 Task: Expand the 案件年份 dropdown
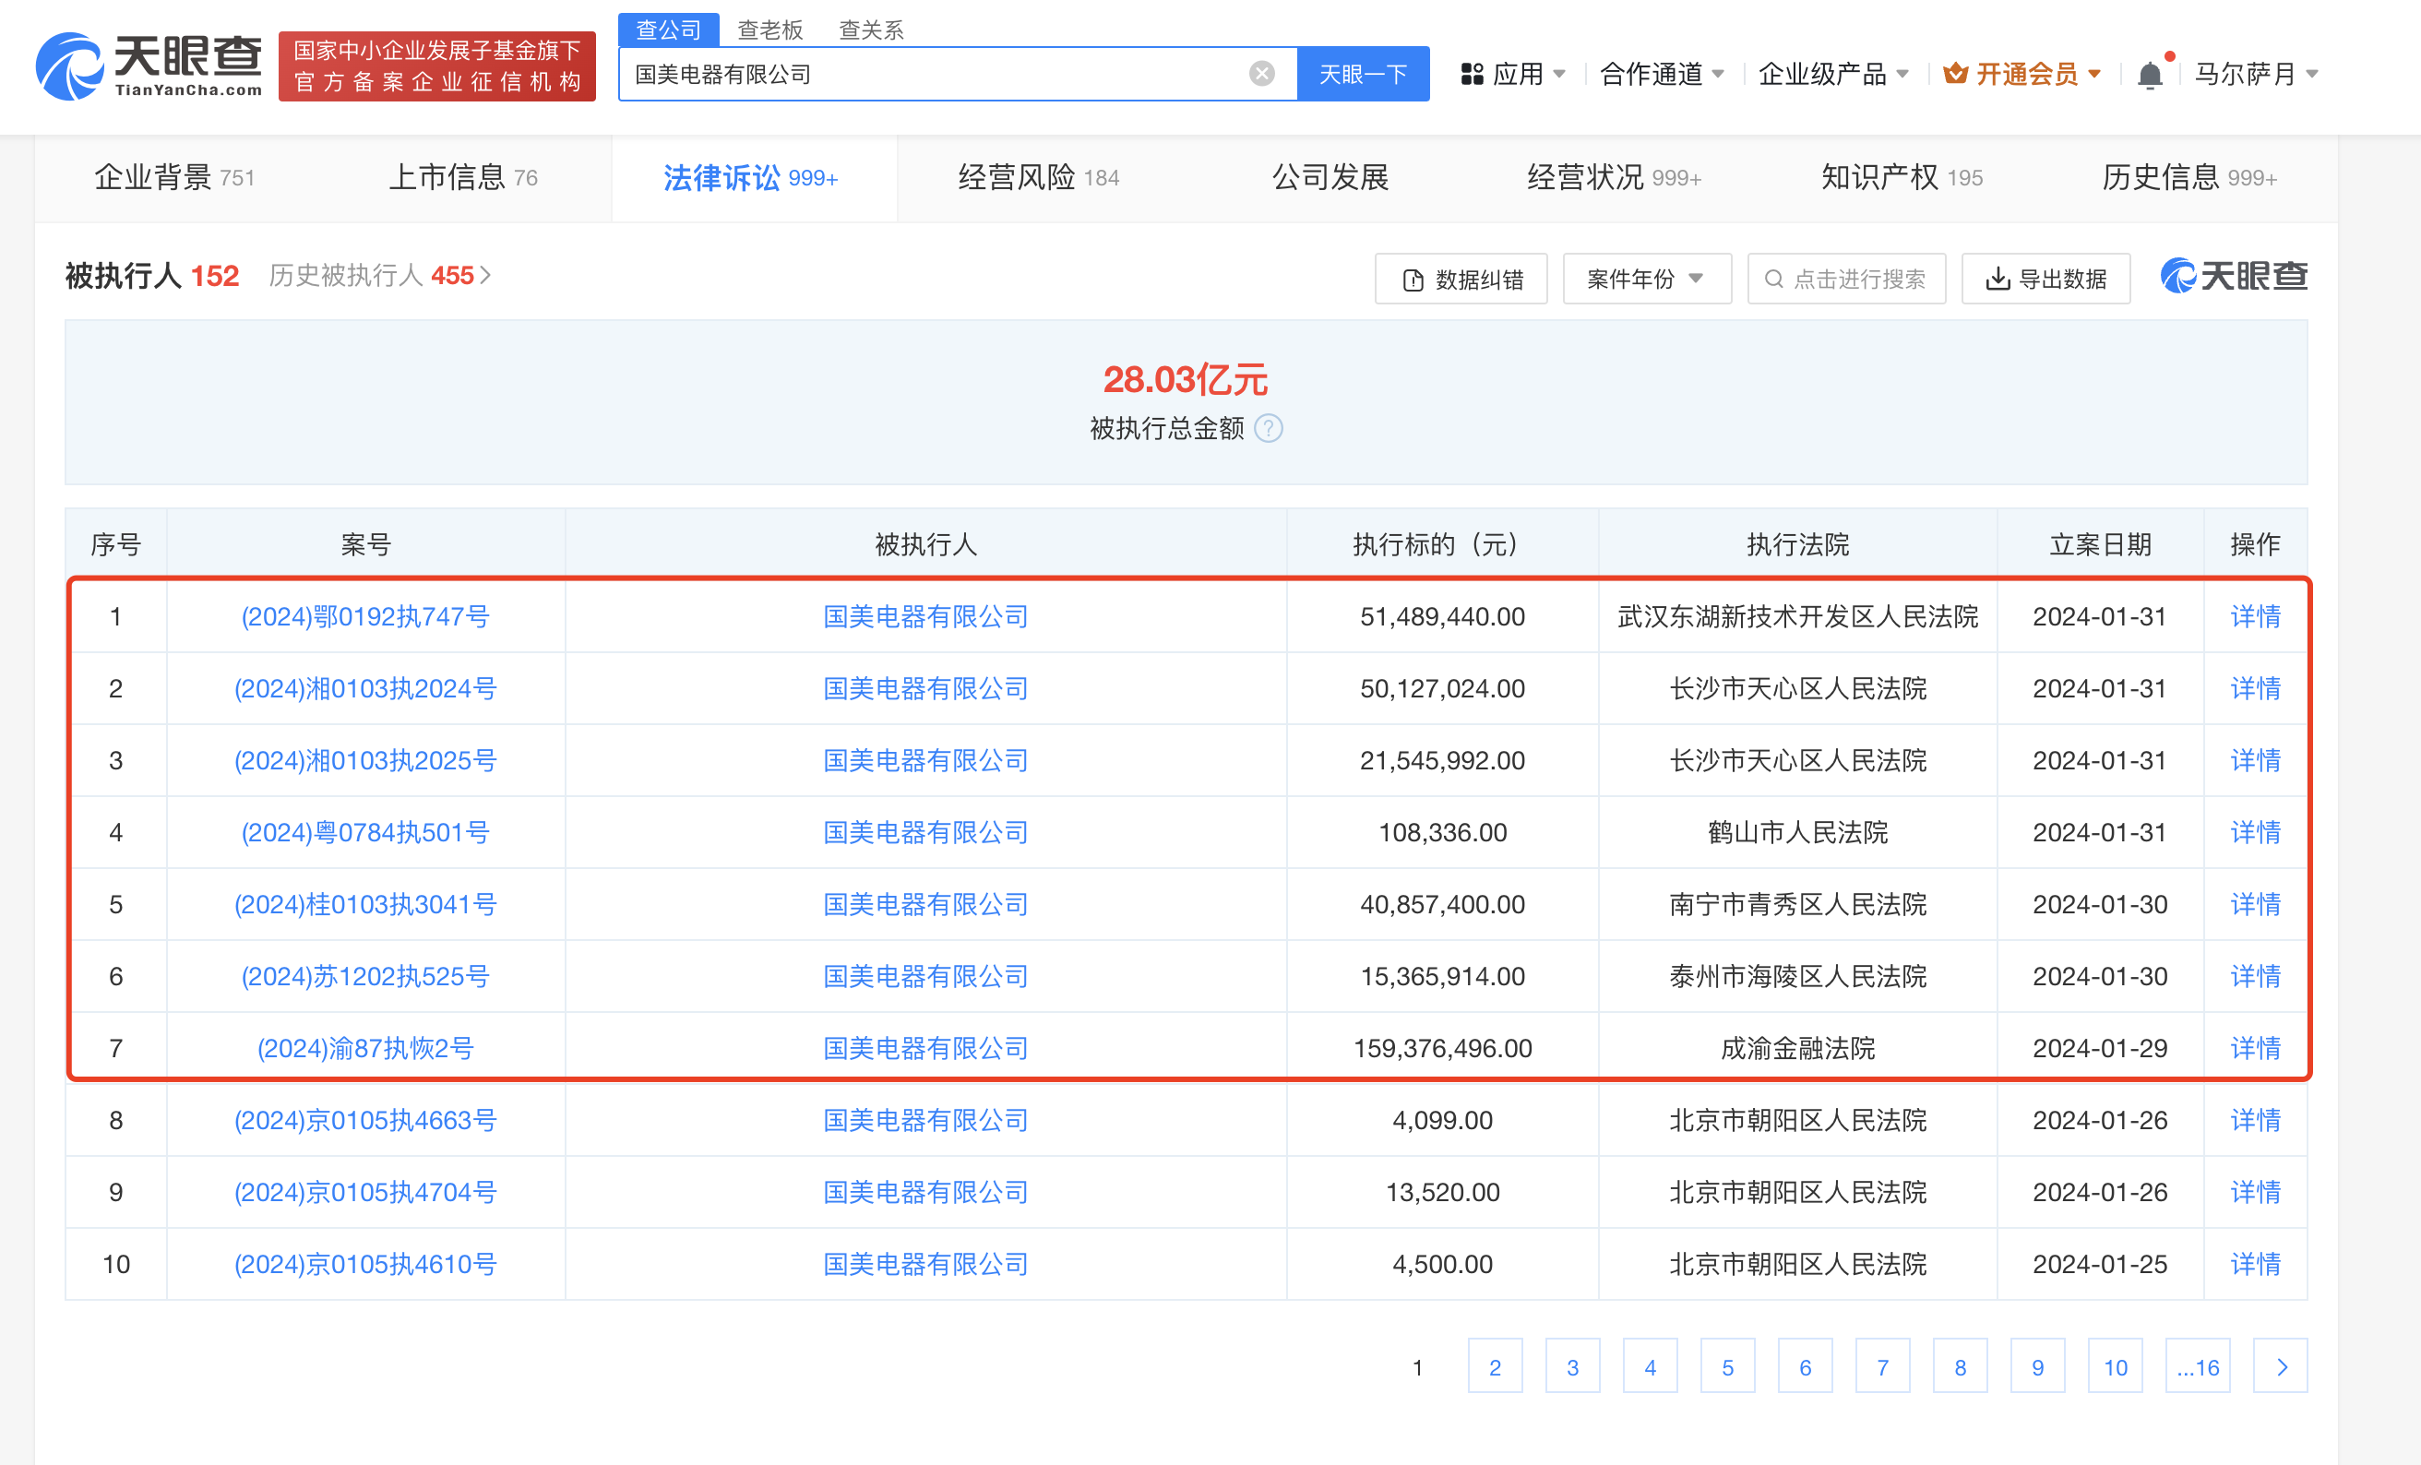click(x=1646, y=279)
